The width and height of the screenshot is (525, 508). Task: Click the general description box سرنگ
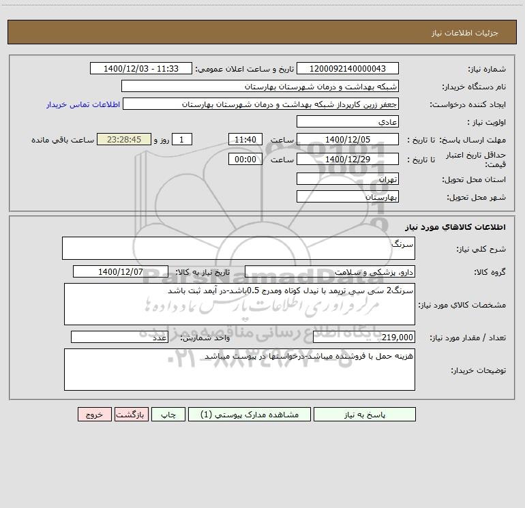pyautogui.click(x=239, y=248)
